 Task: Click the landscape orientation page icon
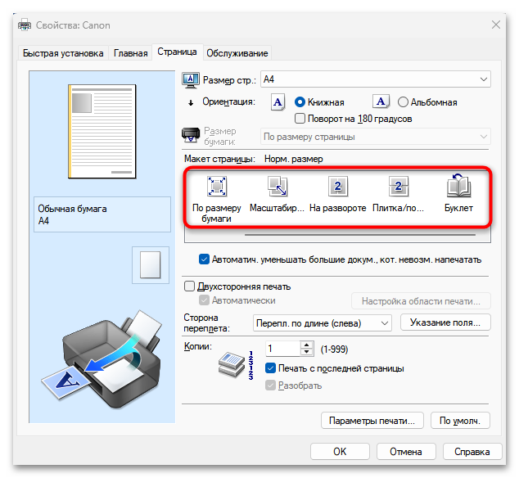381,102
